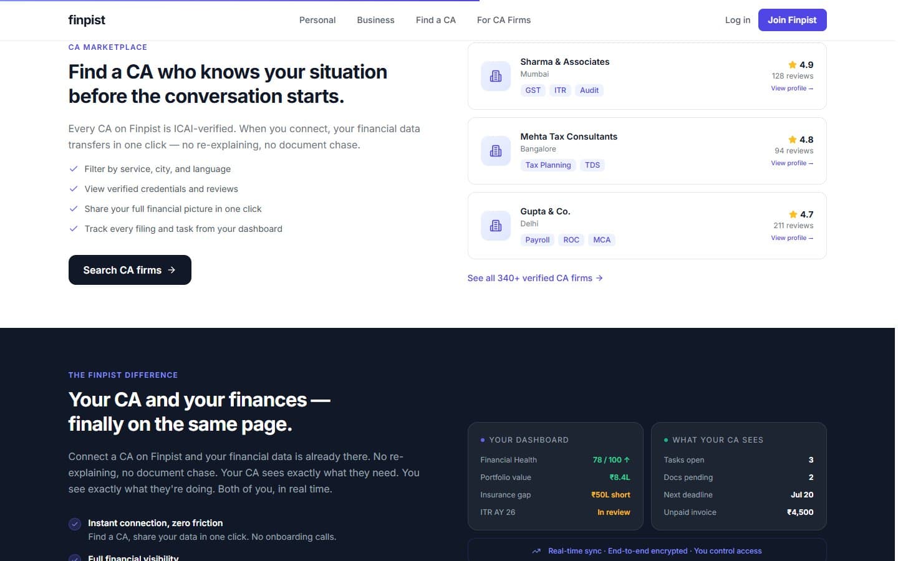Open Sharma & Associates building icon
Viewport: 898px width, 561px height.
pos(496,76)
